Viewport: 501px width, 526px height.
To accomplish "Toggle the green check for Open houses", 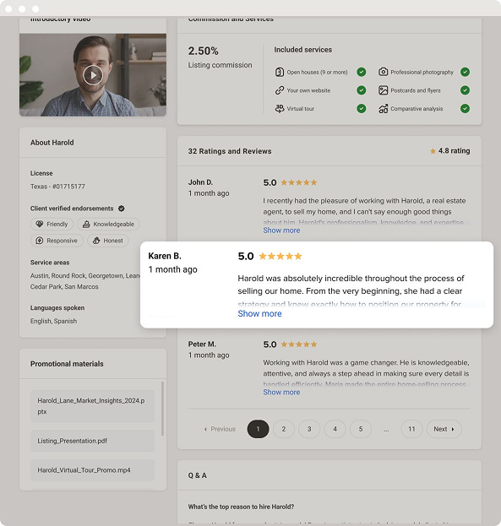I will click(x=362, y=72).
